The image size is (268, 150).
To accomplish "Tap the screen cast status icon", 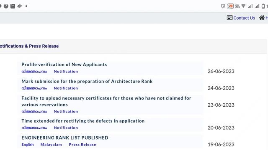I will 230,6.
